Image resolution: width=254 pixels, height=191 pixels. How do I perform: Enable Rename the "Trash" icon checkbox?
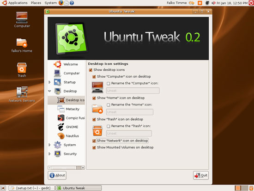(x=109, y=126)
